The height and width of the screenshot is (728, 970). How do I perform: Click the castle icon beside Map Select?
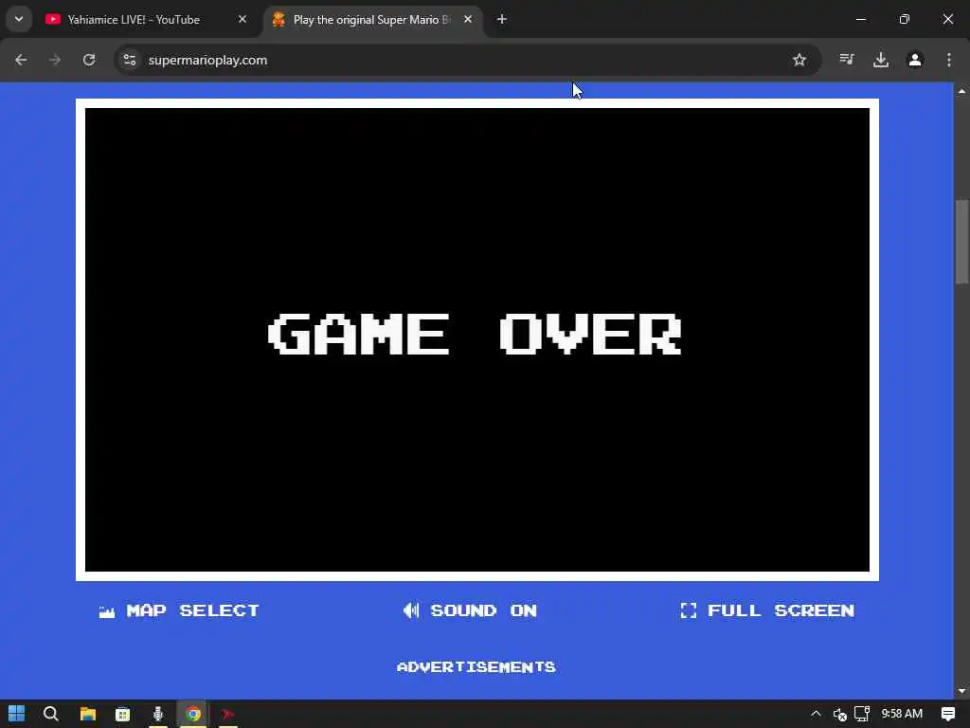point(106,611)
